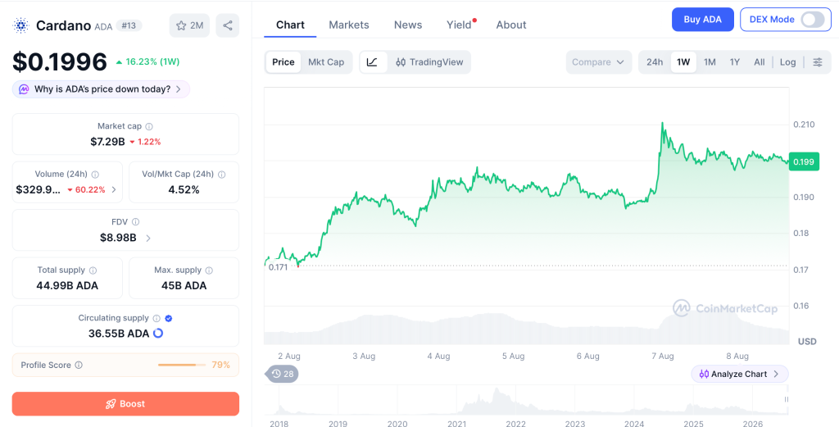The height and width of the screenshot is (427, 839).
Task: Click the 0.199 current price label on chart
Action: point(804,162)
